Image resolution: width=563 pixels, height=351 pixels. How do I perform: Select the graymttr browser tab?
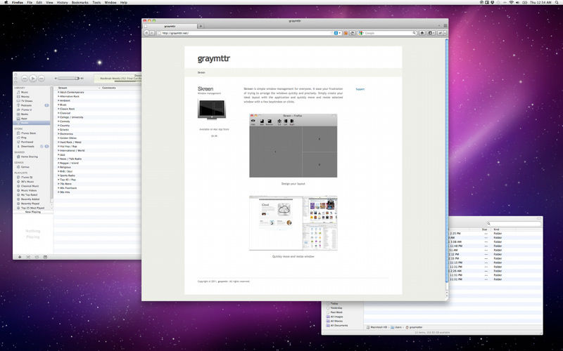click(170, 26)
